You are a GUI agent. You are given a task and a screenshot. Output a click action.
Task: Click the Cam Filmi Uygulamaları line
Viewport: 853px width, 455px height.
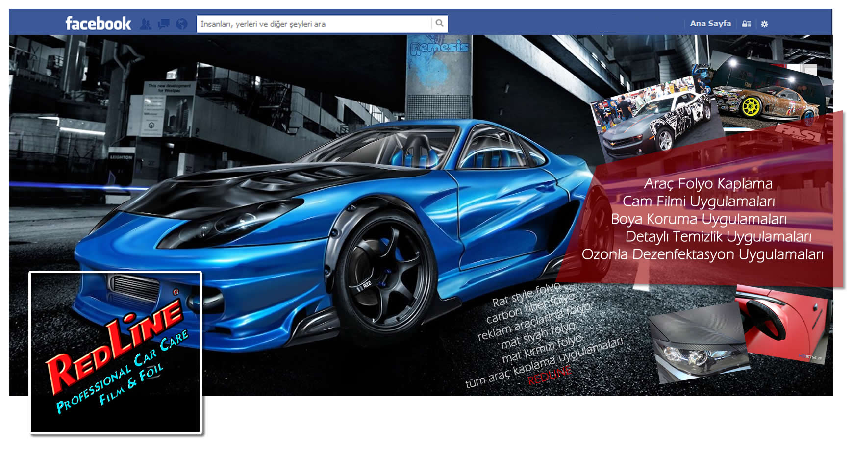click(699, 202)
